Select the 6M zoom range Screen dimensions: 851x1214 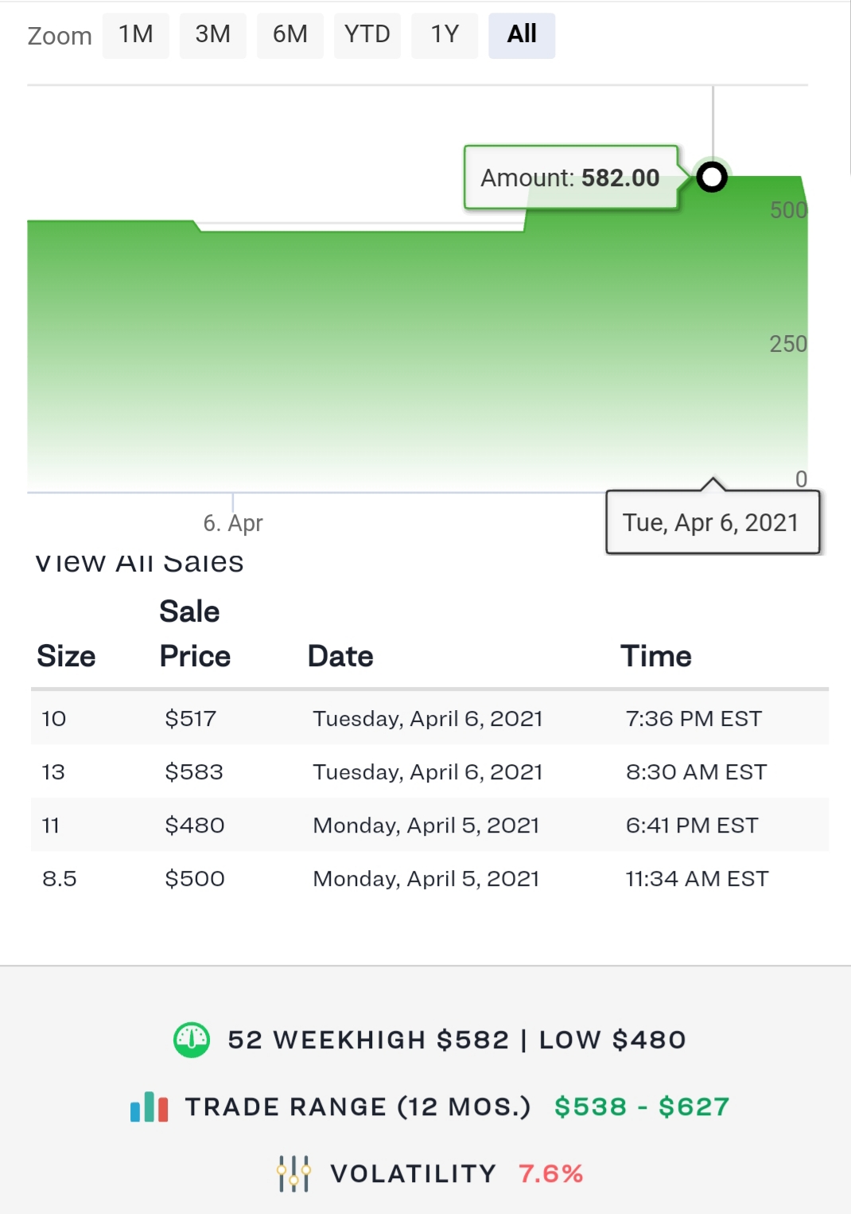point(290,35)
